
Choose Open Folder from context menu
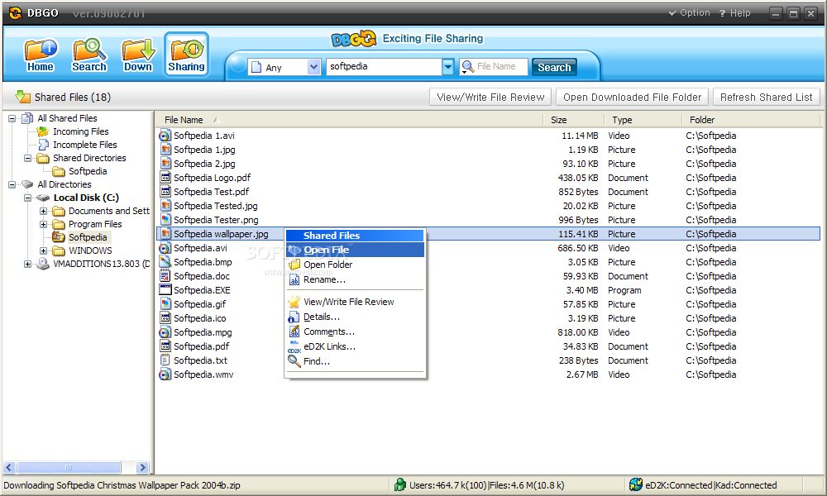pos(355,265)
